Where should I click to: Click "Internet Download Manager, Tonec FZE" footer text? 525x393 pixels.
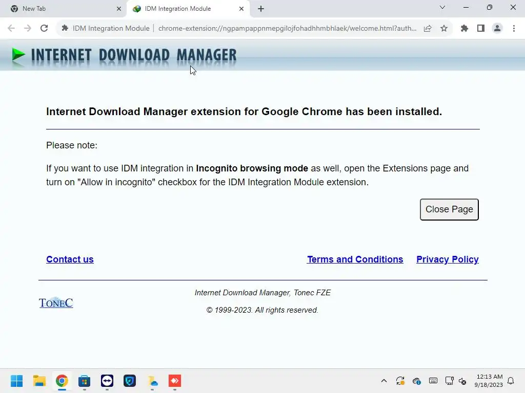pyautogui.click(x=262, y=293)
